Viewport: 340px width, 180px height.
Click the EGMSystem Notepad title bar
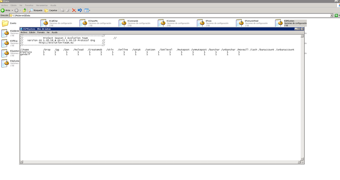point(162,29)
